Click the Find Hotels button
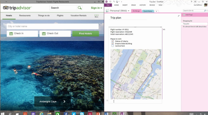The height and width of the screenshot is (115, 208). 86,34
